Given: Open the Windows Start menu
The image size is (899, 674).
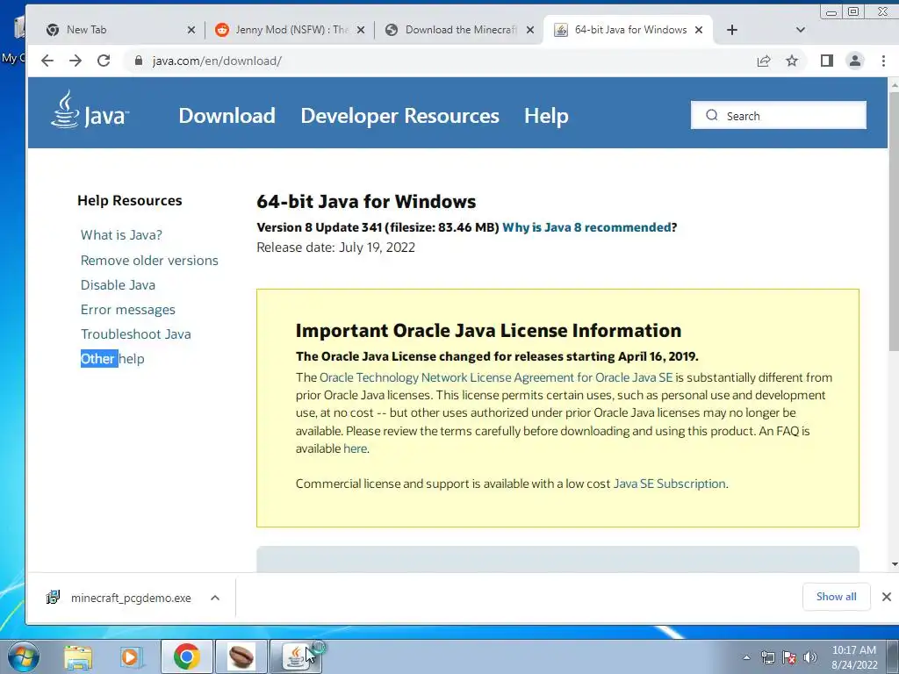Looking at the screenshot, I should pos(24,656).
